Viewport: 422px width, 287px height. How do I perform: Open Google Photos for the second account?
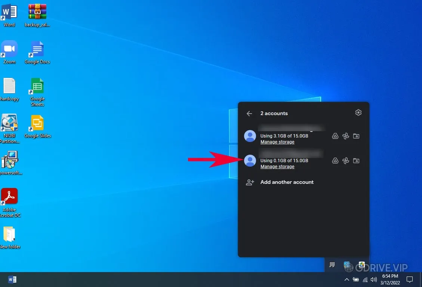tap(346, 161)
